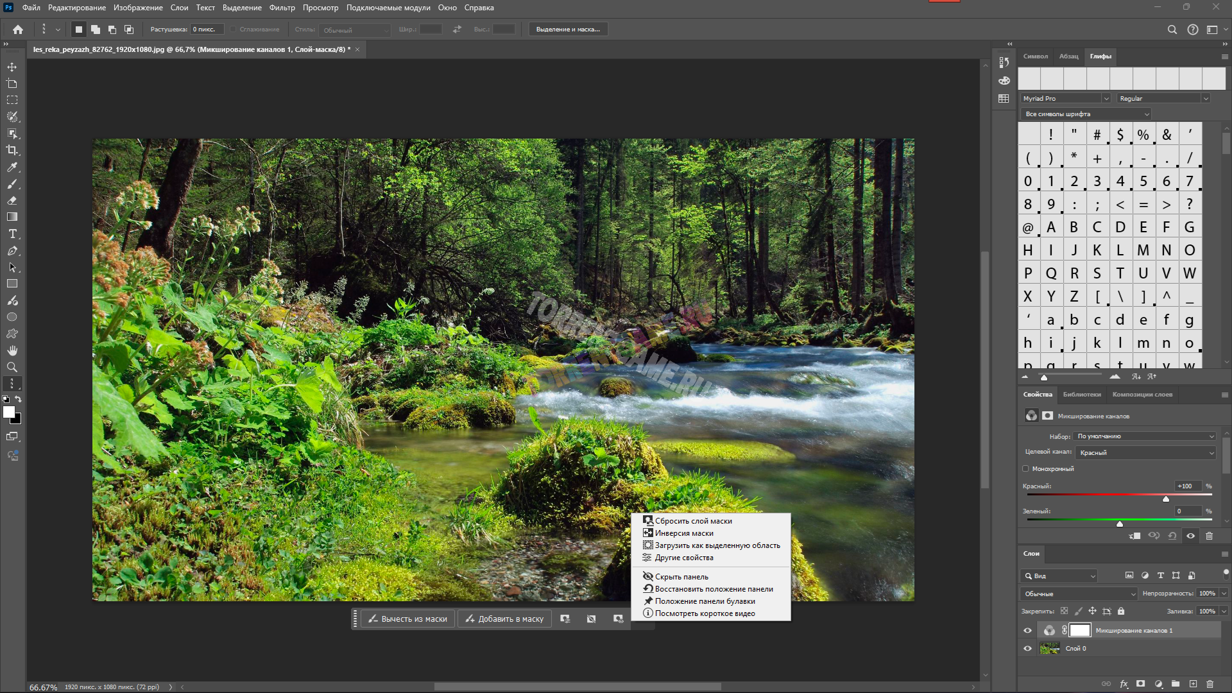This screenshot has height=693, width=1232.
Task: Open the Myriad Pro font dropdown
Action: point(1065,98)
